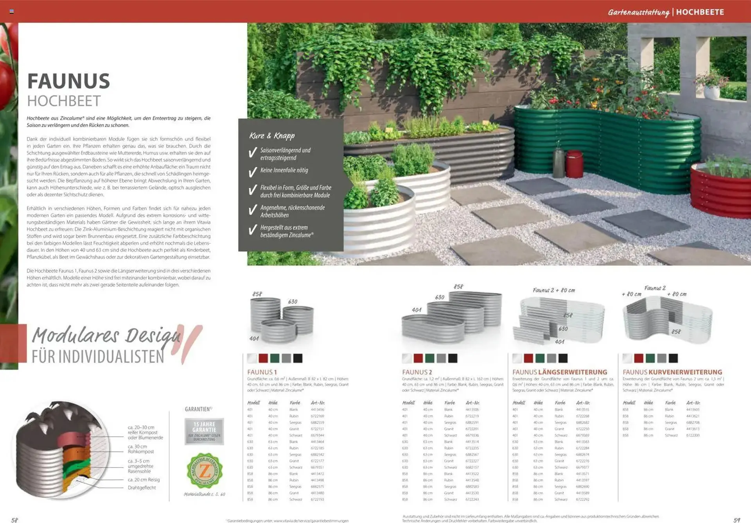Click the checkmark beside Angenehme, rückenschonende Arbeitshöhen
751x523 pixels.
coord(253,210)
